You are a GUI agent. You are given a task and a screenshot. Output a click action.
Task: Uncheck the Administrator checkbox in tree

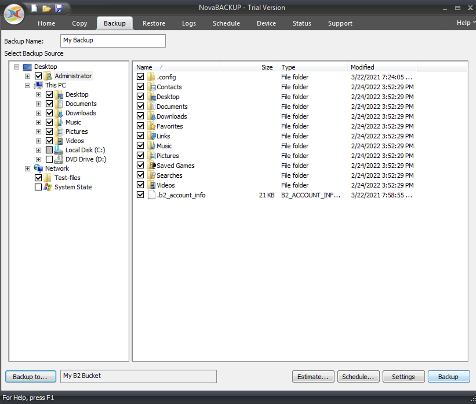(38, 76)
